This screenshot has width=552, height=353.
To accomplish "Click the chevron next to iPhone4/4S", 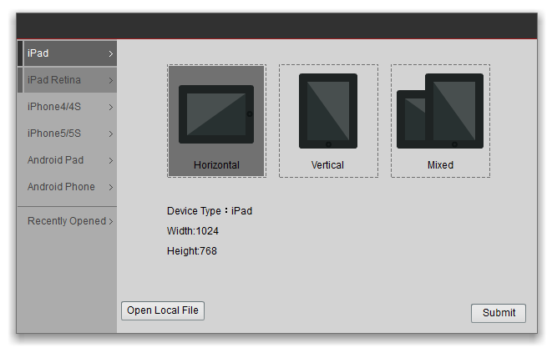I will pyautogui.click(x=111, y=108).
